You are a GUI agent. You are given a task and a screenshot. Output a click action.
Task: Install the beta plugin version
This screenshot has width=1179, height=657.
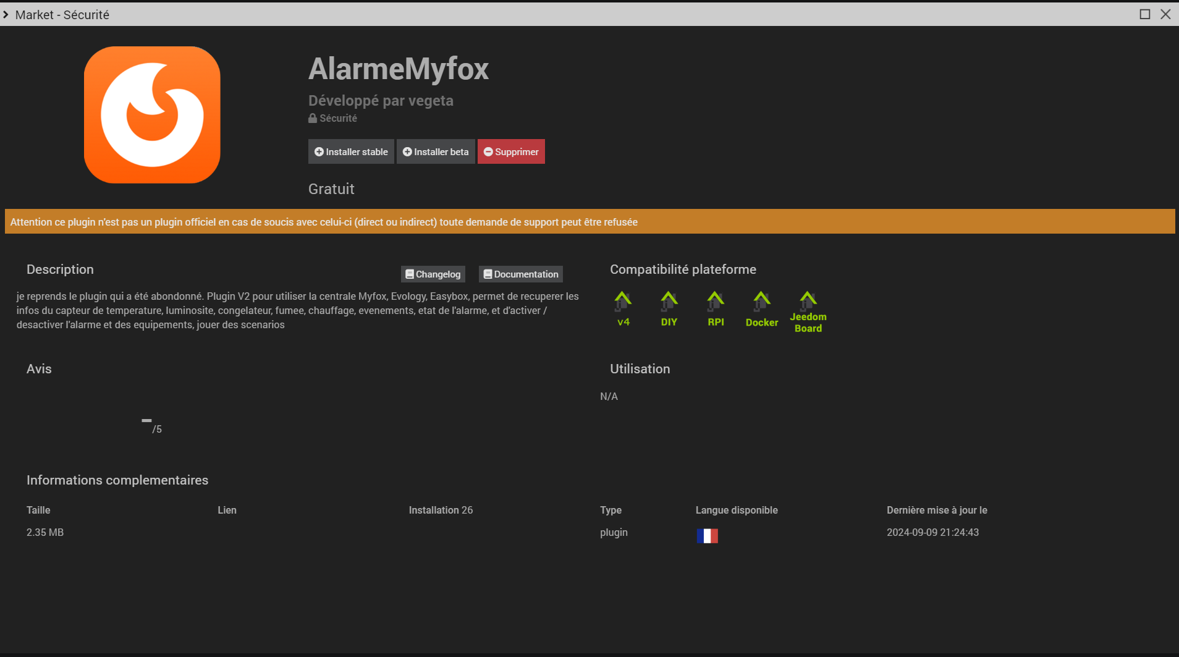pos(436,151)
